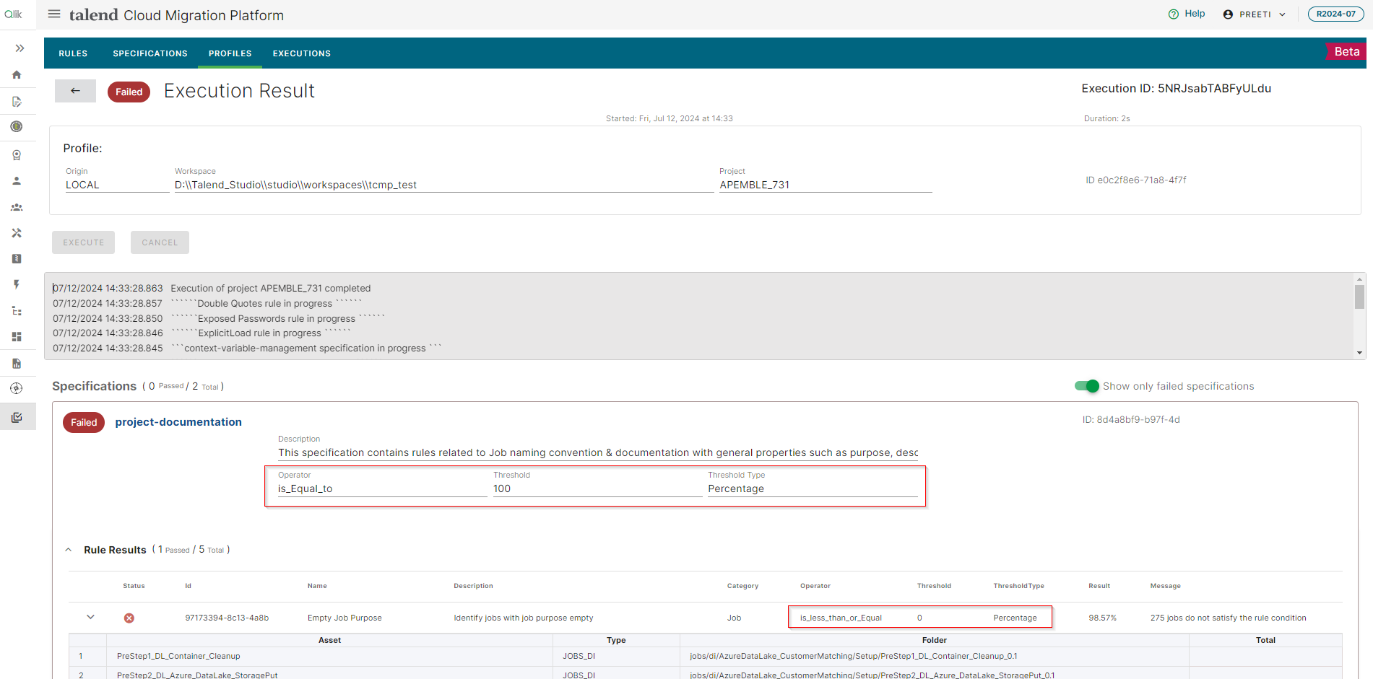This screenshot has height=679, width=1373.
Task: Click the Failed badge beside project-documentation
Action: coord(84,422)
